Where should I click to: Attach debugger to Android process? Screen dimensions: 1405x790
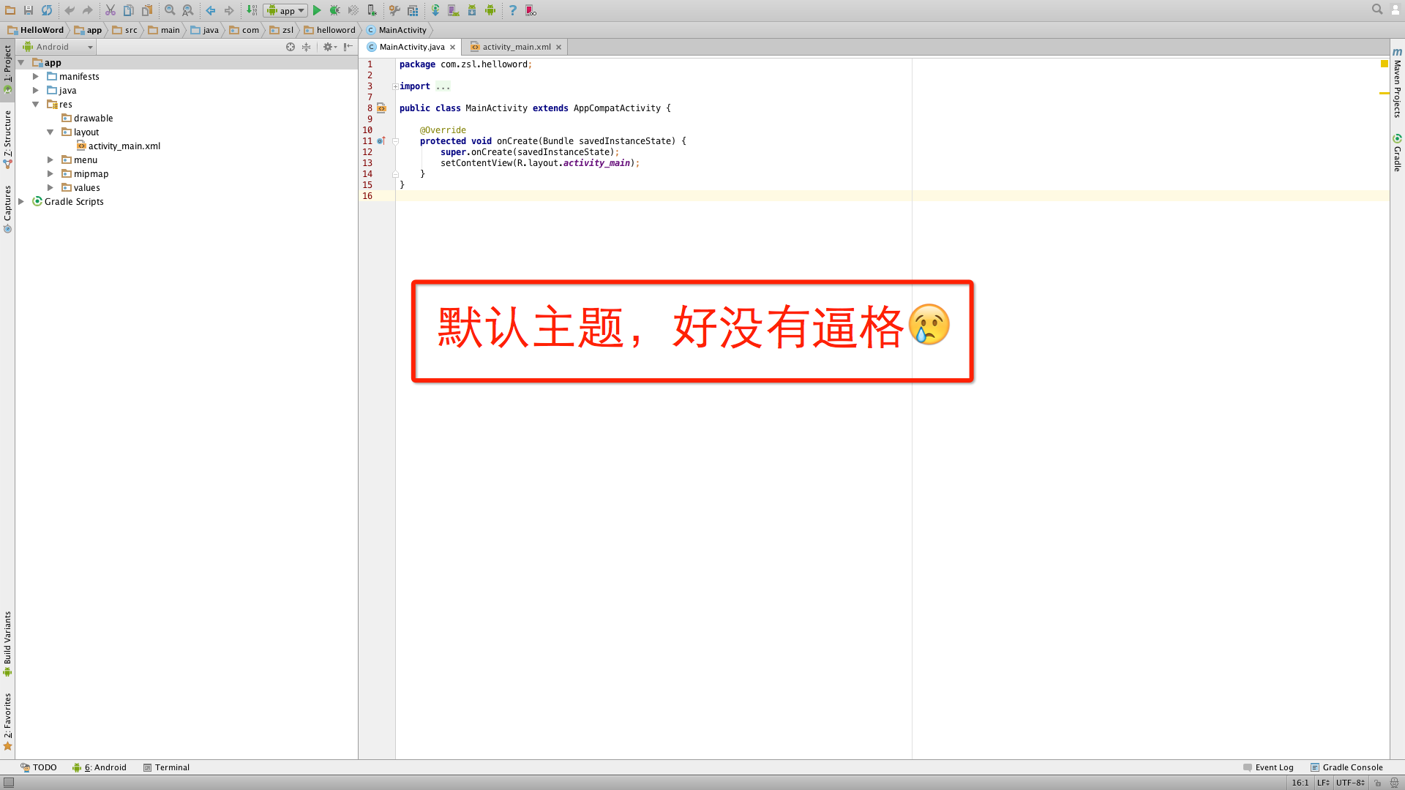372,10
